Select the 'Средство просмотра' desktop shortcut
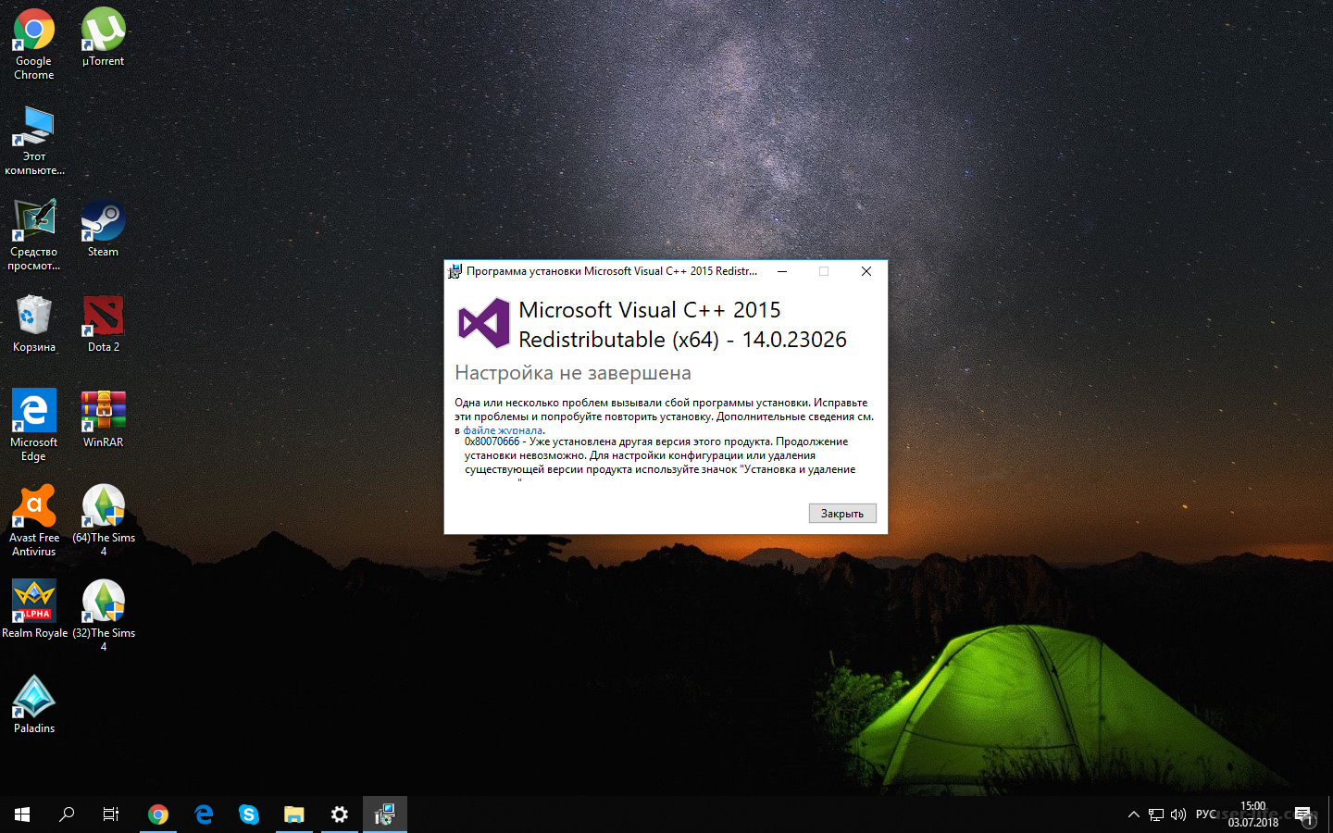 point(34,235)
